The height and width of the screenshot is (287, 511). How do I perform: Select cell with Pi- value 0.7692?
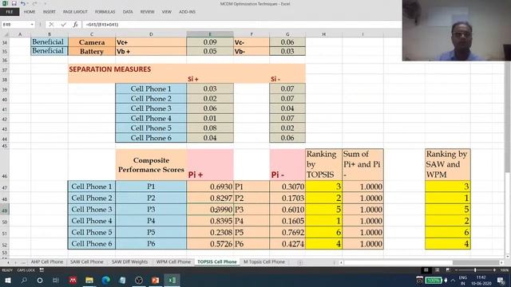[x=287, y=232]
